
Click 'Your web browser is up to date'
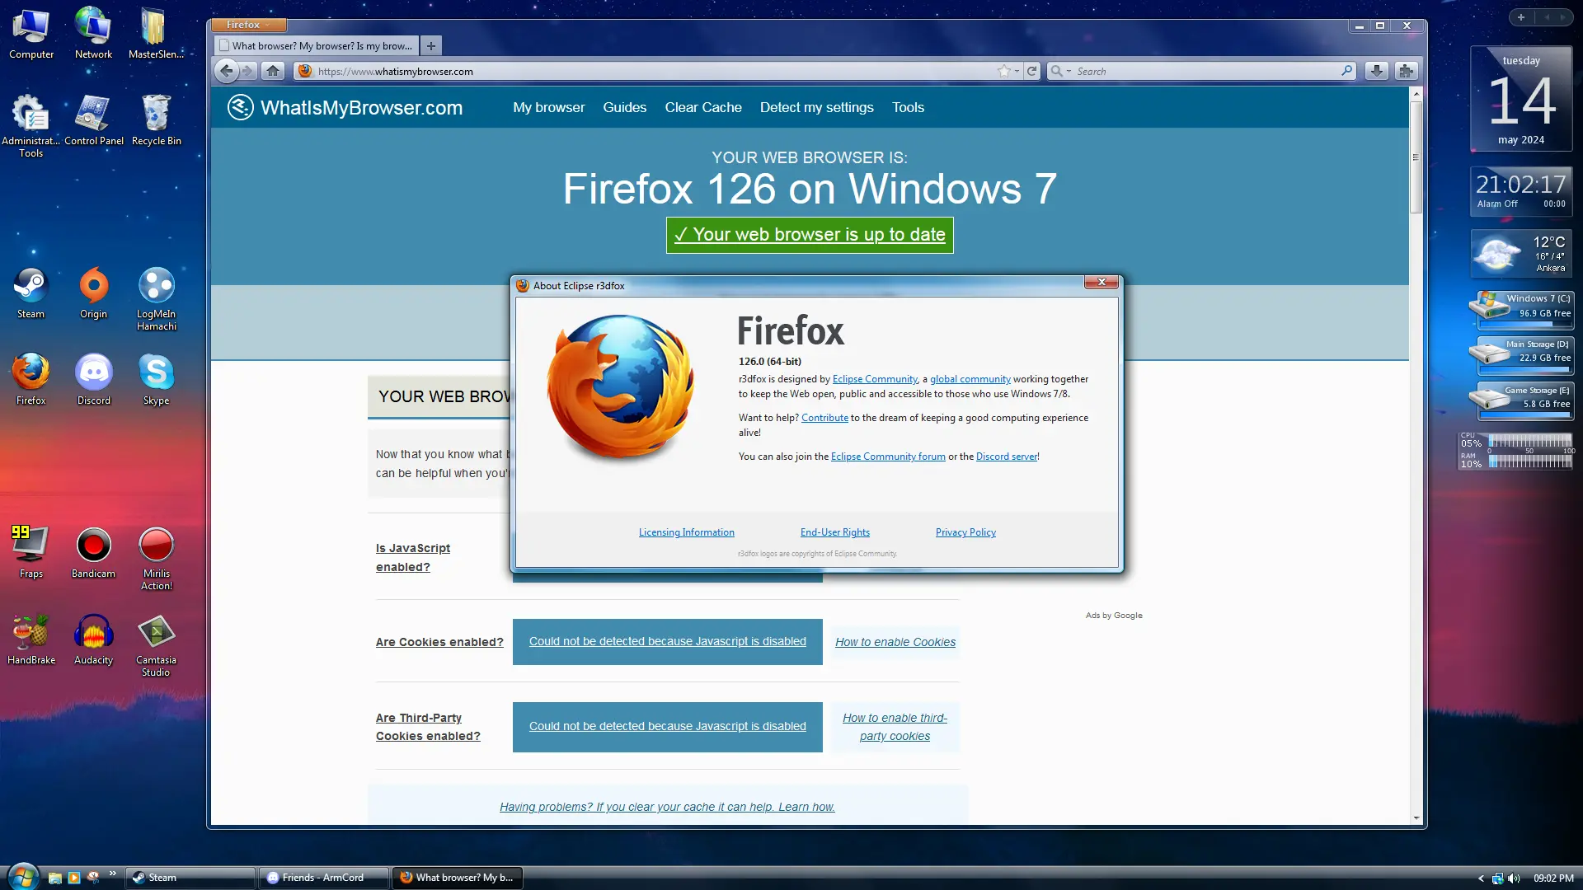point(810,235)
